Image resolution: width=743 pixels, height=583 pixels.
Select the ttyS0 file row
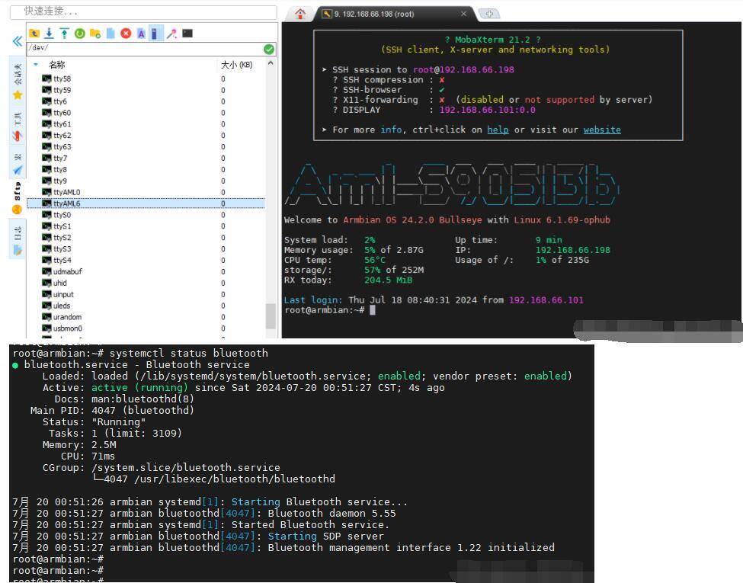(x=146, y=215)
